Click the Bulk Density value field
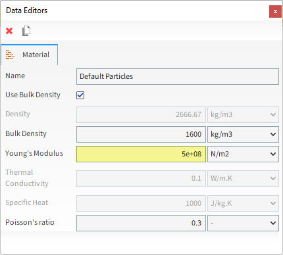This screenshot has height=255, width=283. [x=141, y=134]
